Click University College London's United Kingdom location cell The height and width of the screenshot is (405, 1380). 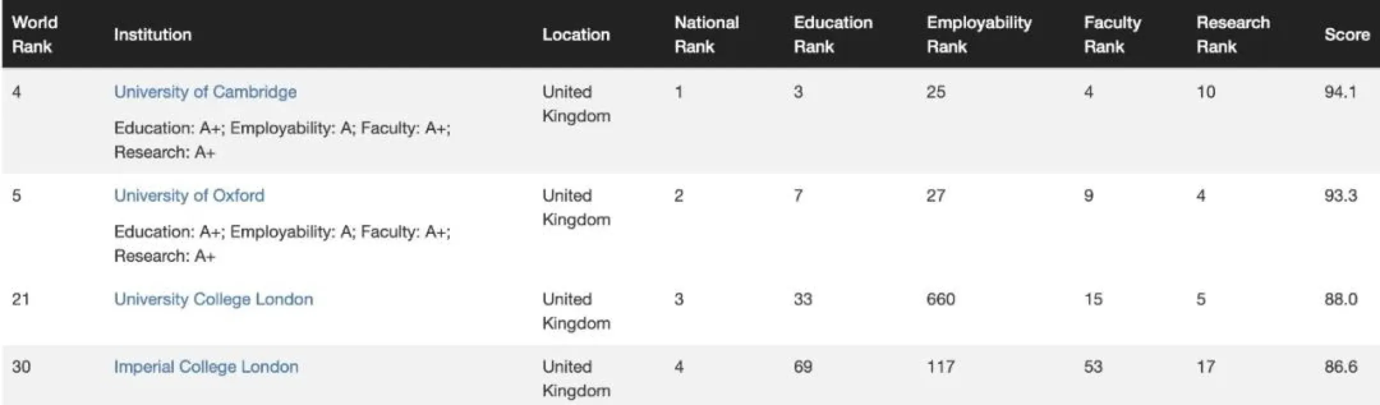(576, 311)
